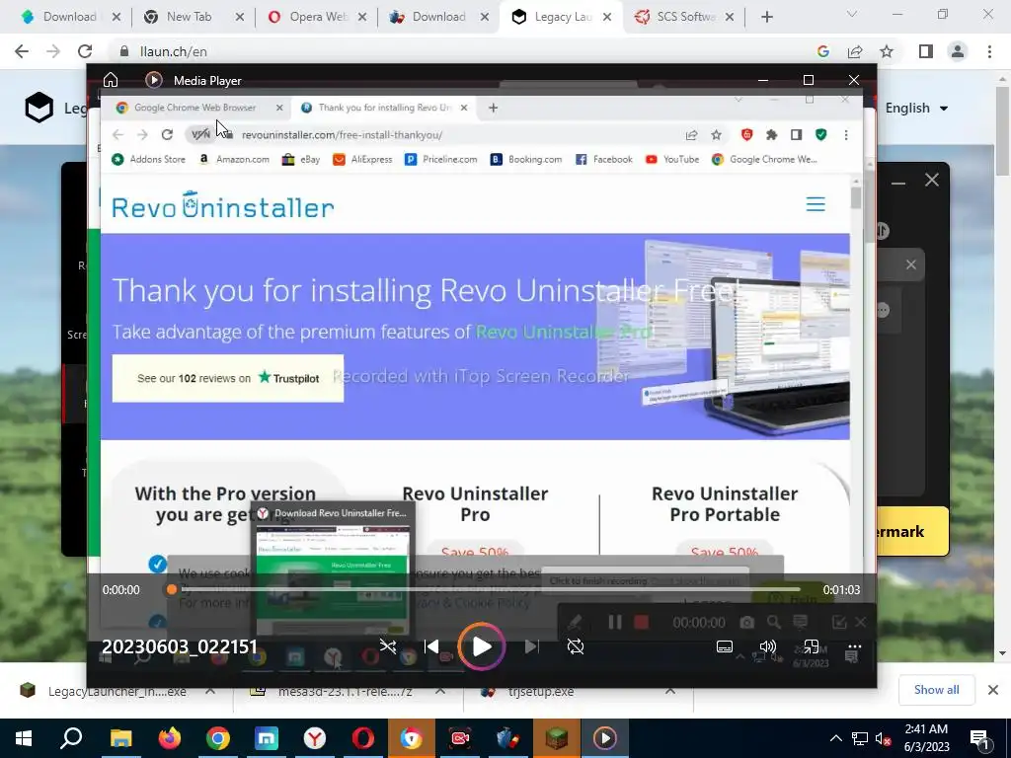Toggle the Chrome side panel
The image size is (1011, 758).
pos(926,51)
